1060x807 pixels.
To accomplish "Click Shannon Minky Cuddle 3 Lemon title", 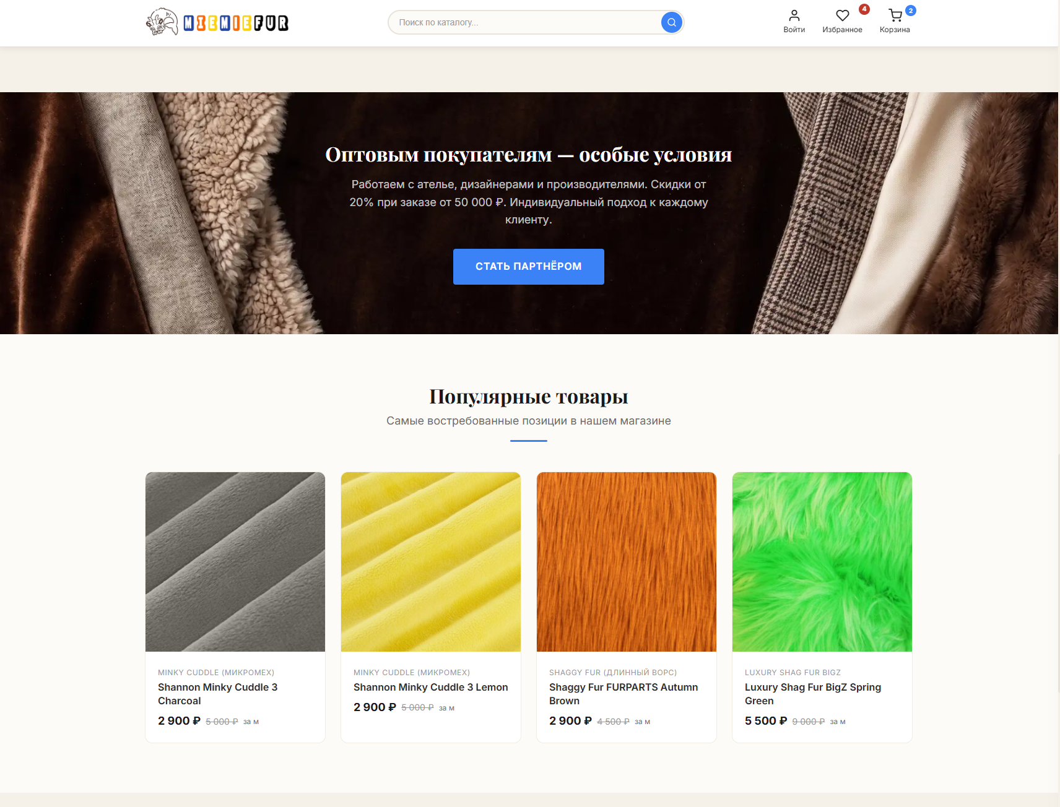I will pos(431,687).
